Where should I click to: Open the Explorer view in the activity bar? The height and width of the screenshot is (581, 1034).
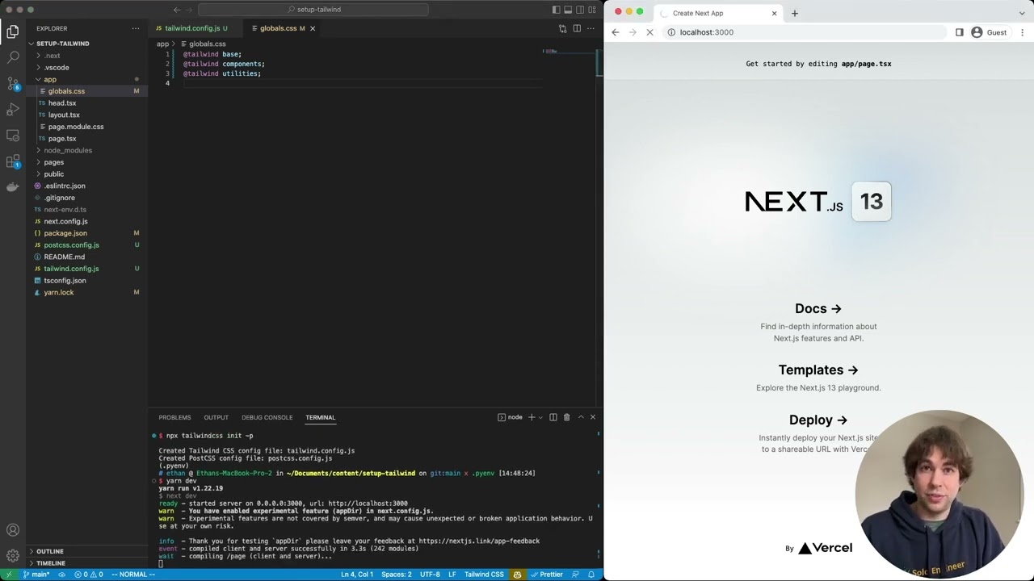13,32
